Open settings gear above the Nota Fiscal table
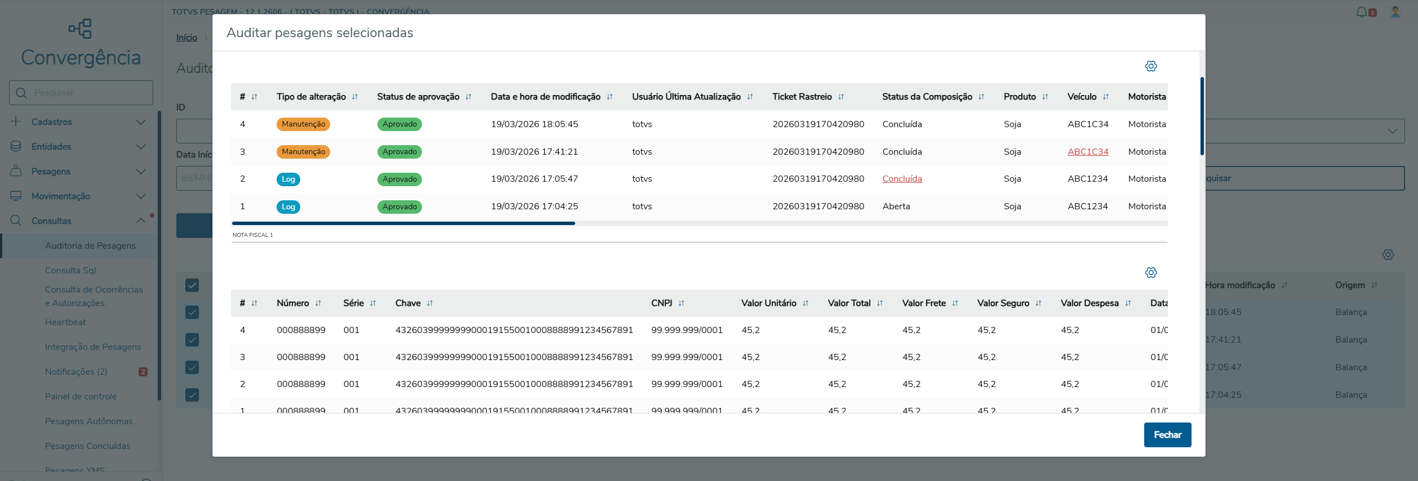The height and width of the screenshot is (481, 1418). coord(1151,273)
